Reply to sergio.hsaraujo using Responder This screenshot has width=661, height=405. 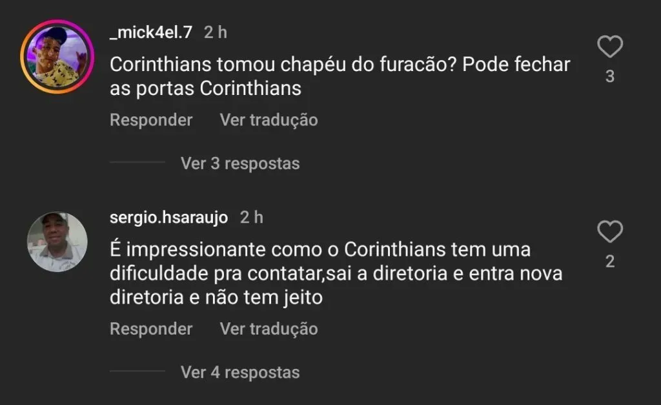(151, 329)
